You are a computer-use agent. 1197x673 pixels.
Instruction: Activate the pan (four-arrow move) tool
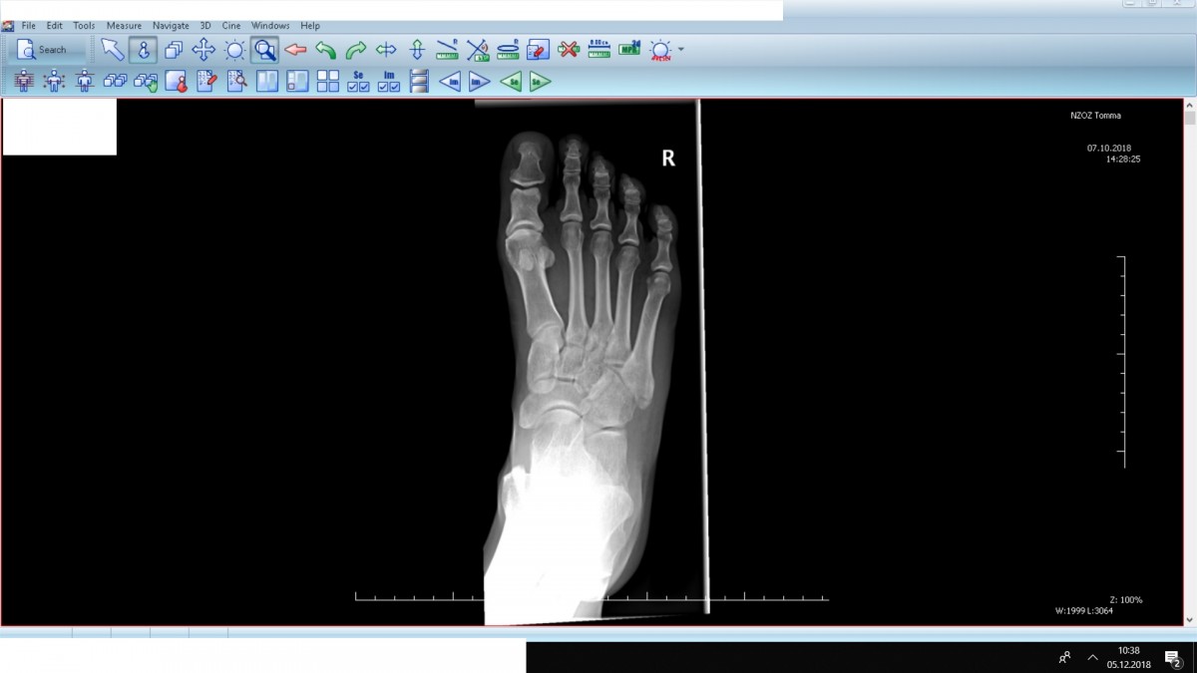tap(203, 50)
